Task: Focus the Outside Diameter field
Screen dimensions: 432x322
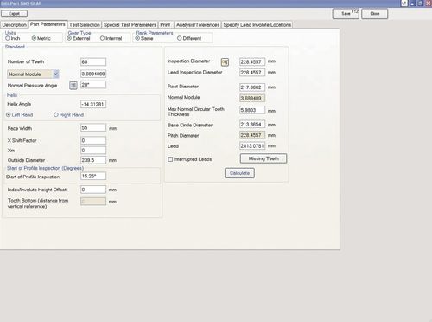Action: (x=93, y=160)
